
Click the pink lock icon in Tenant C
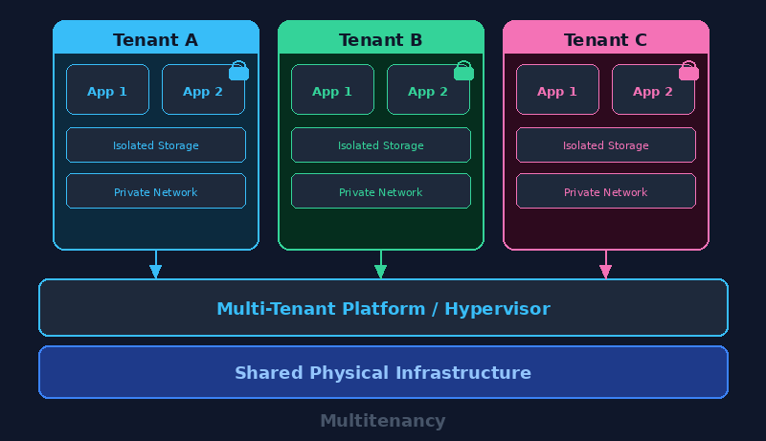point(688,72)
